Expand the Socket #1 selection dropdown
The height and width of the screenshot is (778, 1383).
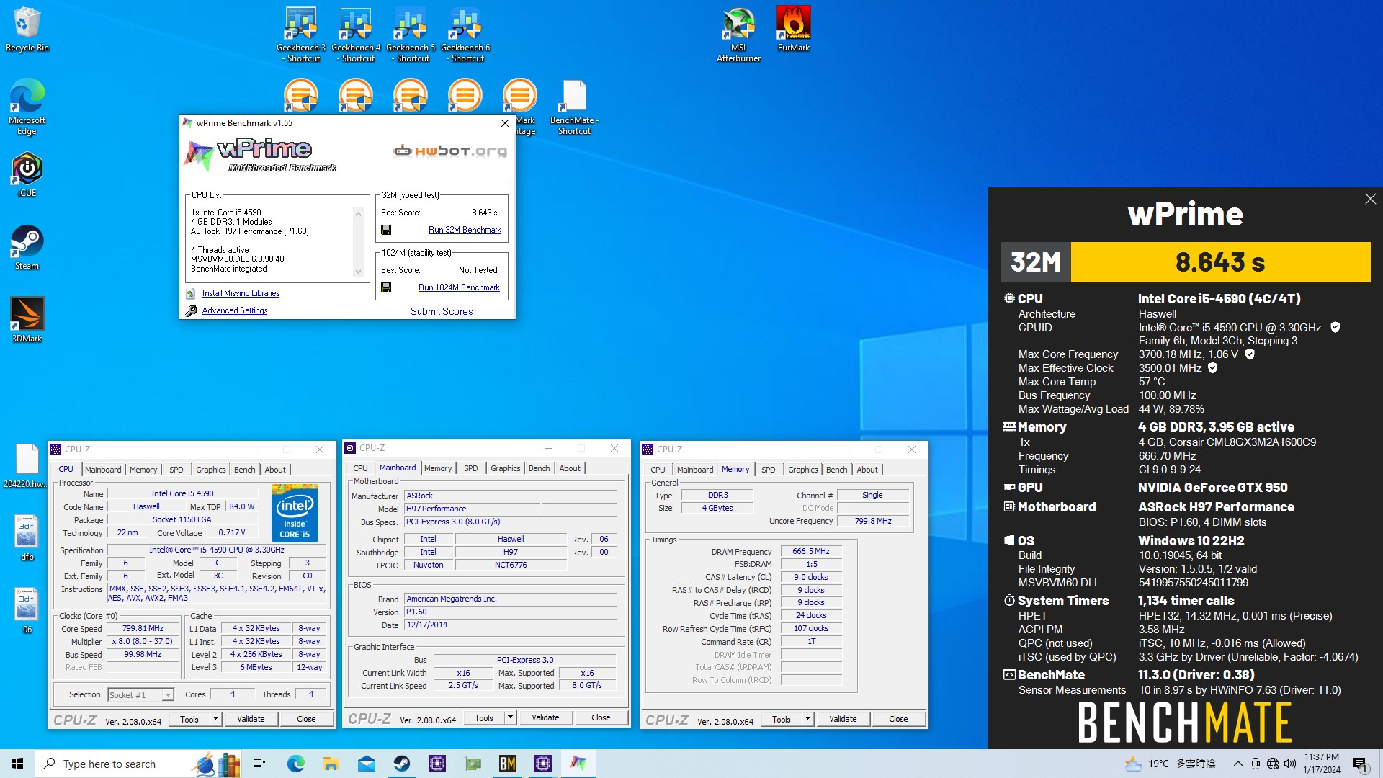point(167,695)
